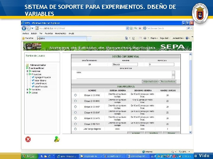Click the browser Forward arrow button
This screenshot has height=159, width=213.
pyautogui.click(x=28, y=28)
